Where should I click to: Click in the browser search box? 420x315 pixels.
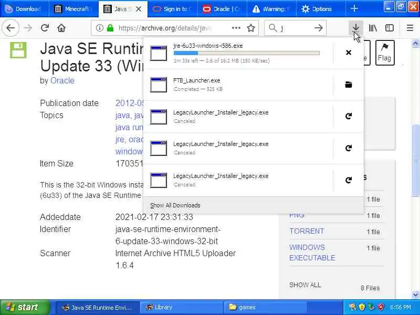coord(295,28)
